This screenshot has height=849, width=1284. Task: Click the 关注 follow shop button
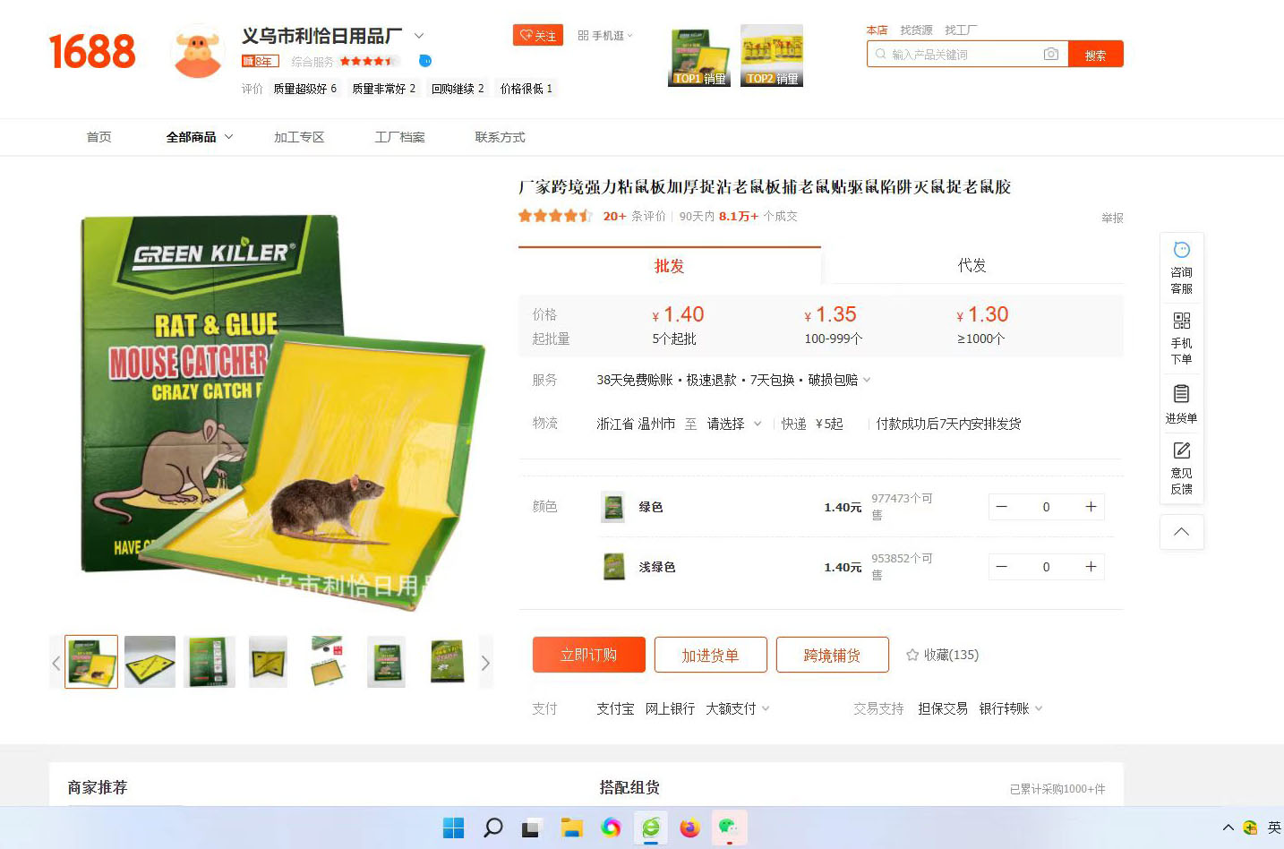coord(538,35)
